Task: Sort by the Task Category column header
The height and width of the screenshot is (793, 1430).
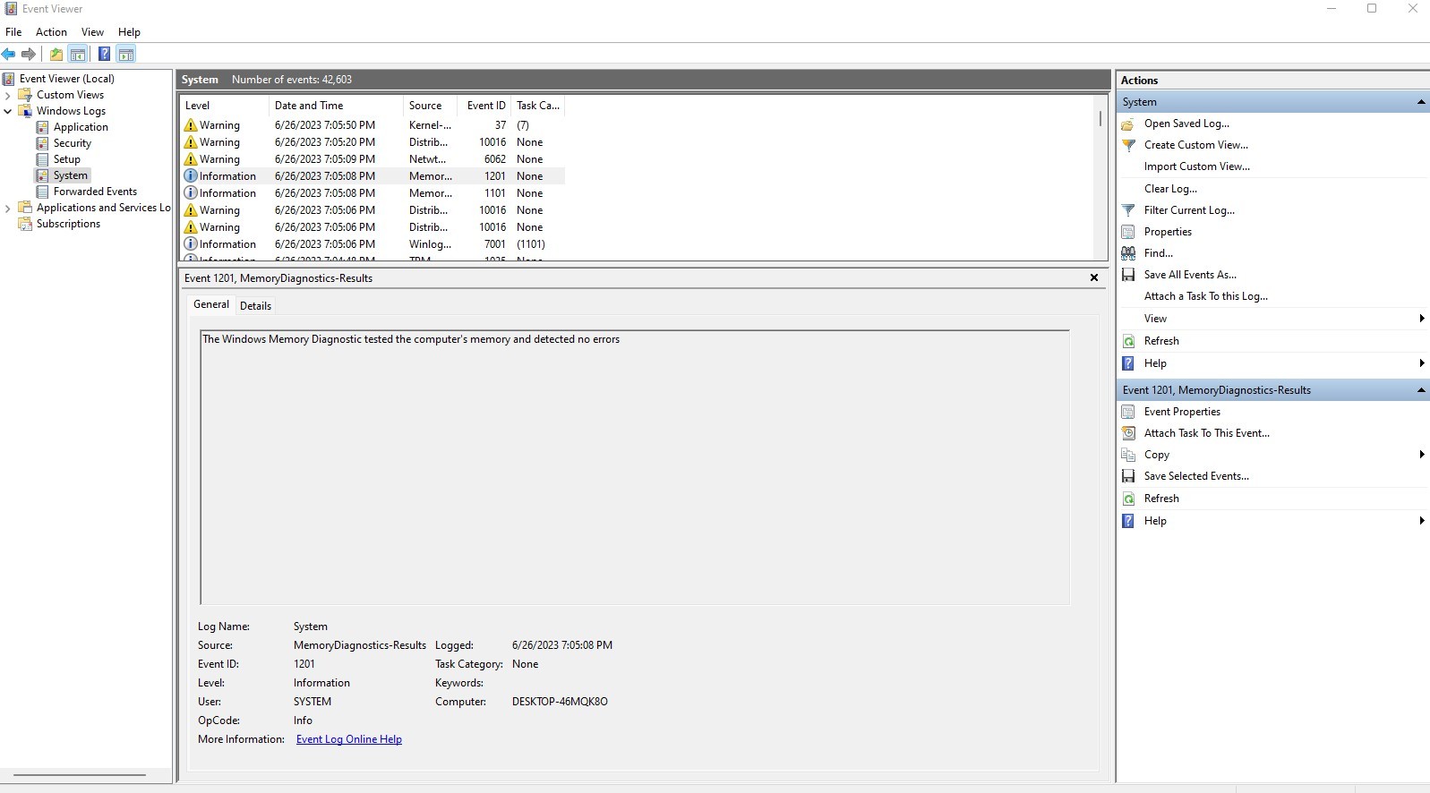Action: [538, 106]
